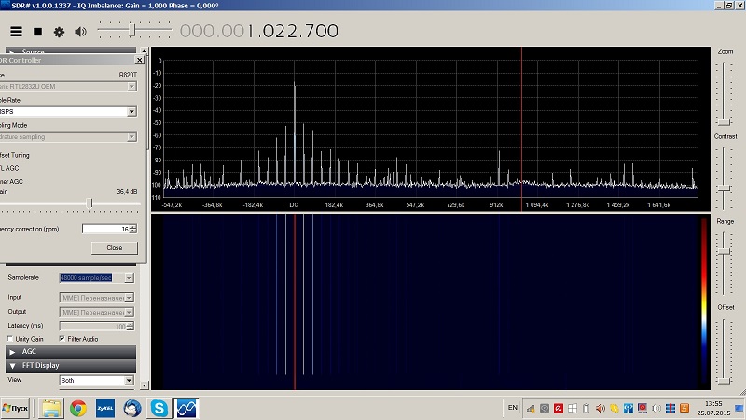The width and height of the screenshot is (746, 420).
Task: Open File Explorer from the taskbar
Action: click(x=51, y=409)
